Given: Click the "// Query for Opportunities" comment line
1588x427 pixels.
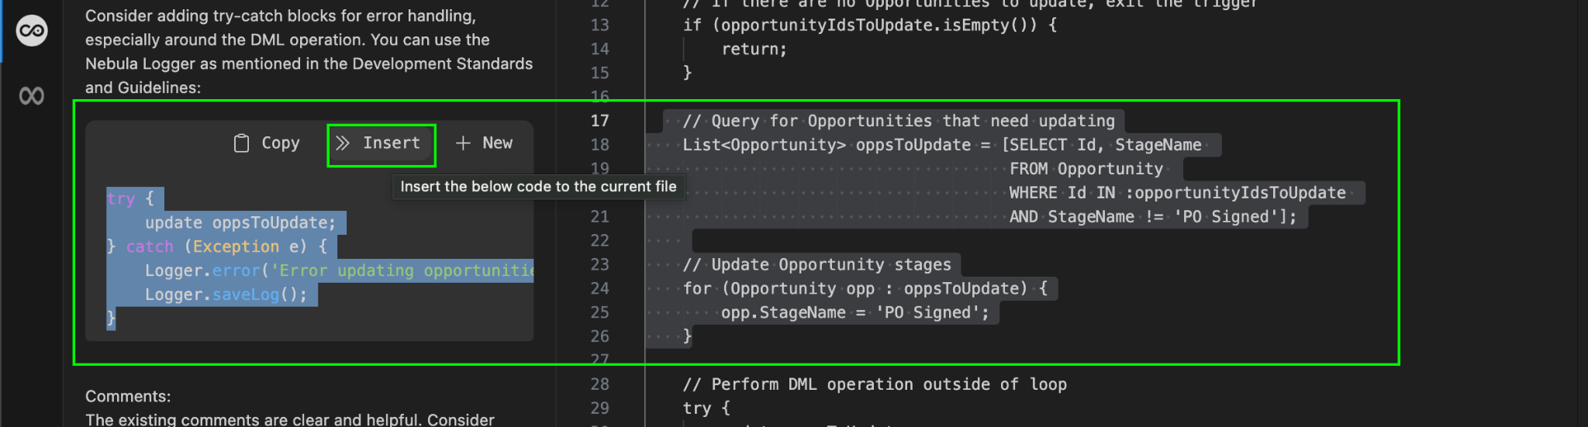Looking at the screenshot, I should click(899, 121).
